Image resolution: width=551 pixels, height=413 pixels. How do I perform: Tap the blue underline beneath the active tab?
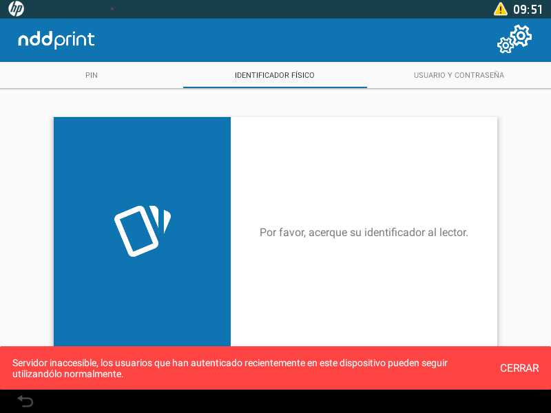pos(275,87)
